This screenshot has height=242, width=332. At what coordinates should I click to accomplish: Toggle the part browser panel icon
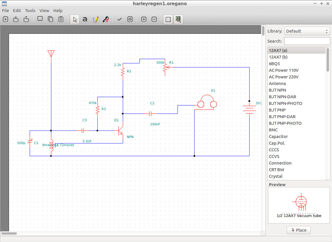(178, 19)
